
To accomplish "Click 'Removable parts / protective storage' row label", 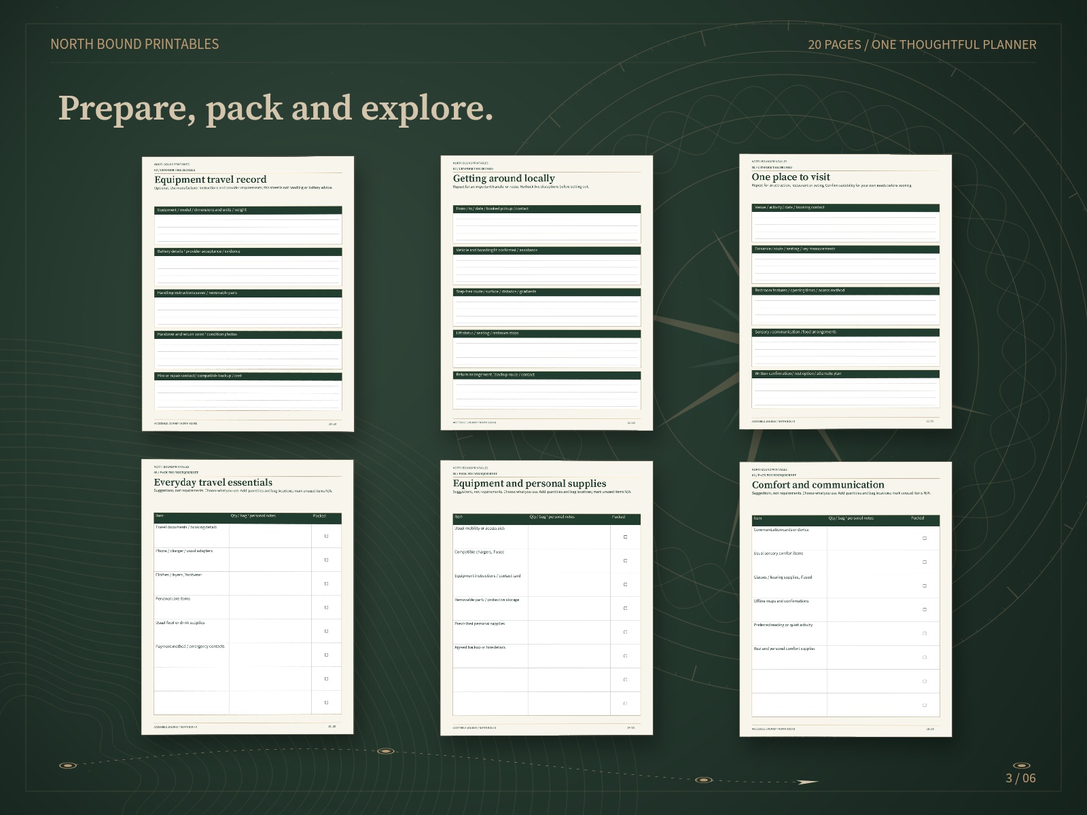I will point(487,600).
